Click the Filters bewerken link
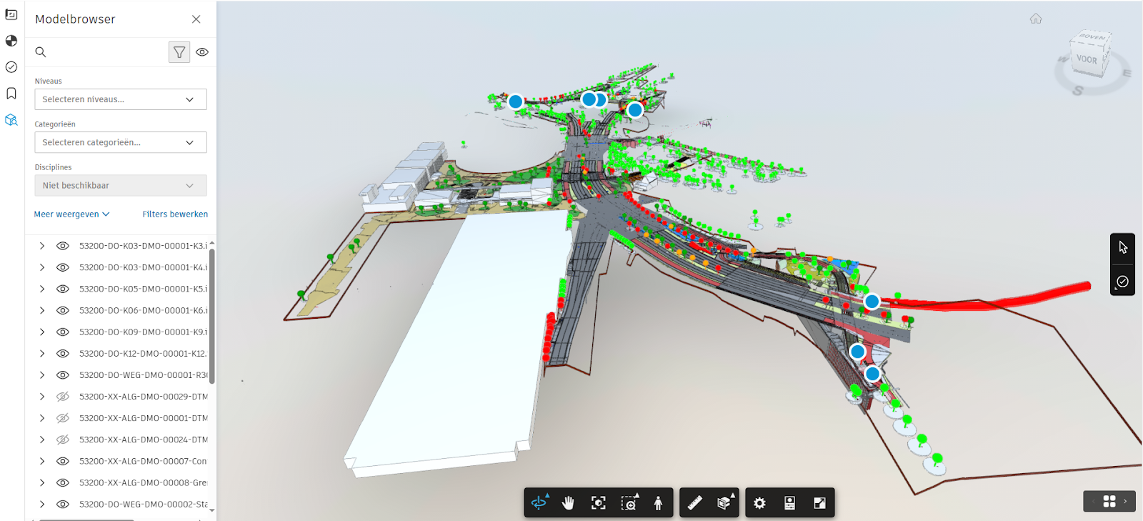This screenshot has width=1143, height=521. (175, 214)
